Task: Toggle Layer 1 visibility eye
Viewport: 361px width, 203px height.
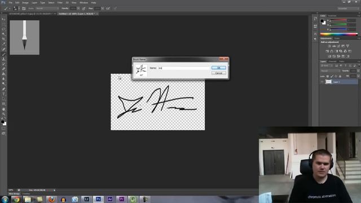Action: (322, 82)
